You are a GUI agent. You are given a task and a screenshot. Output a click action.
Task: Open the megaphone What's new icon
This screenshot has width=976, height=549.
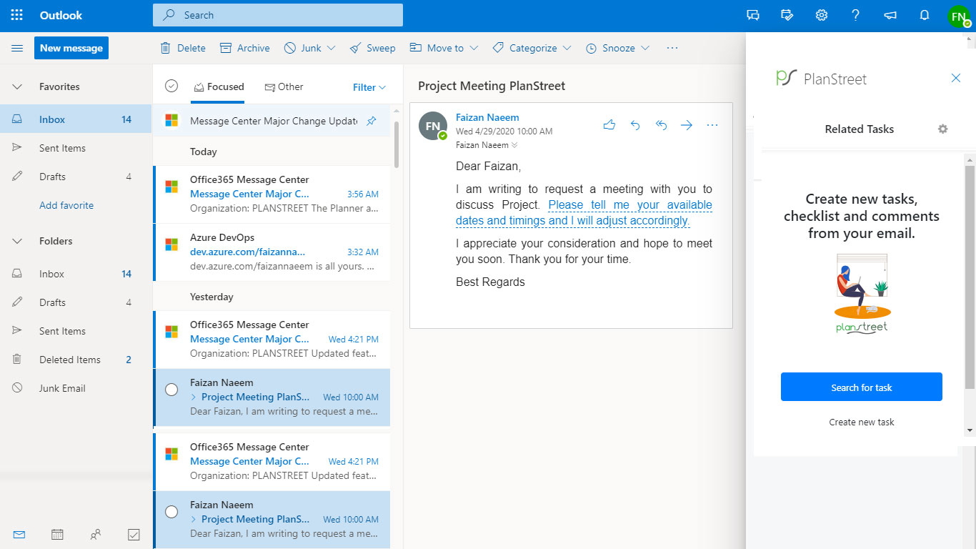click(x=890, y=15)
